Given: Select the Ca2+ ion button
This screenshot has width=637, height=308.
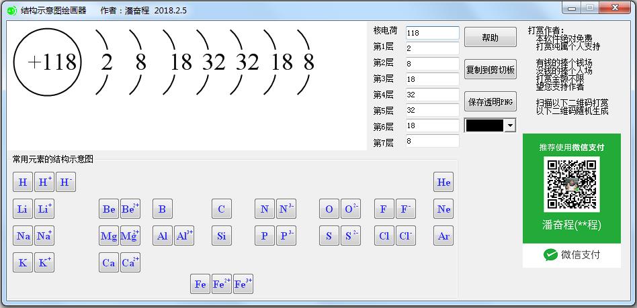Looking at the screenshot, I should click(x=130, y=262).
